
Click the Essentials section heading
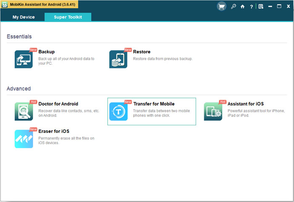click(19, 36)
